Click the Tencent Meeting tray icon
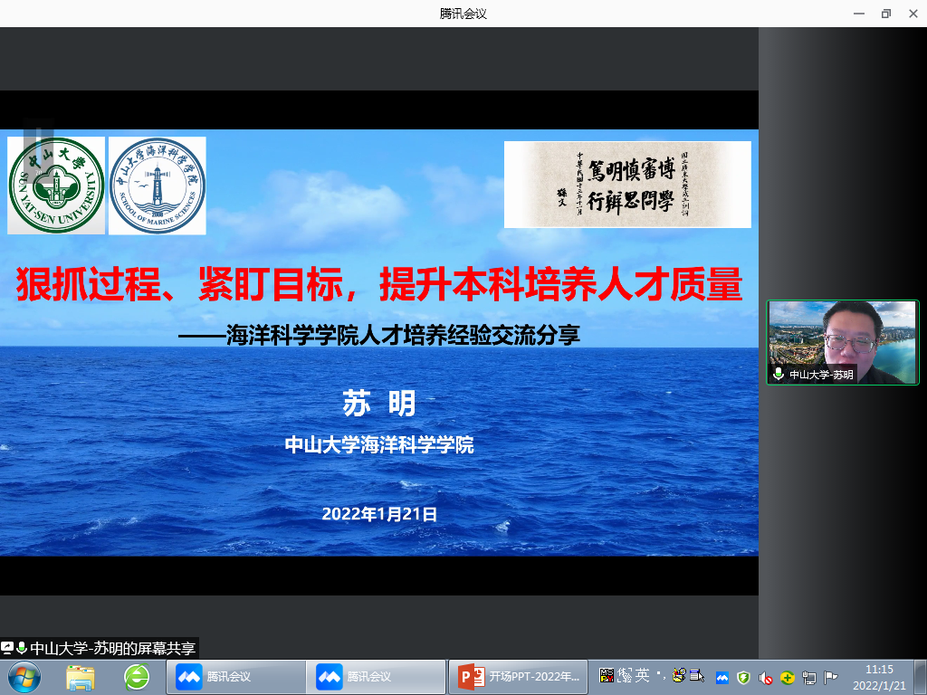 [x=722, y=677]
